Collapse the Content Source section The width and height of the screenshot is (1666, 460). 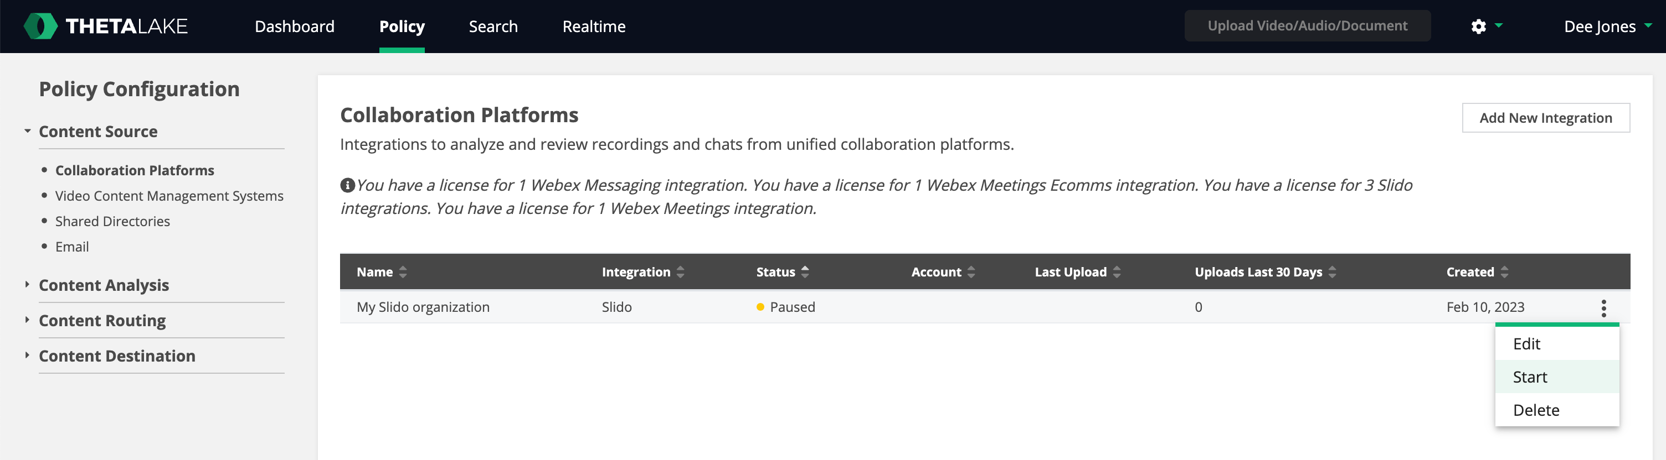point(27,131)
